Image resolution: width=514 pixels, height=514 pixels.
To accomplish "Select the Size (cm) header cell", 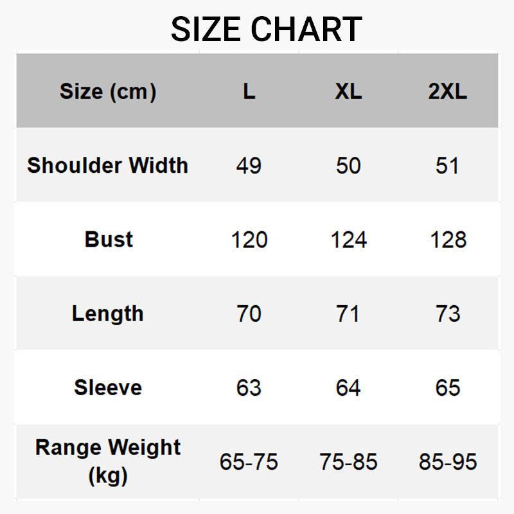I will tap(108, 91).
